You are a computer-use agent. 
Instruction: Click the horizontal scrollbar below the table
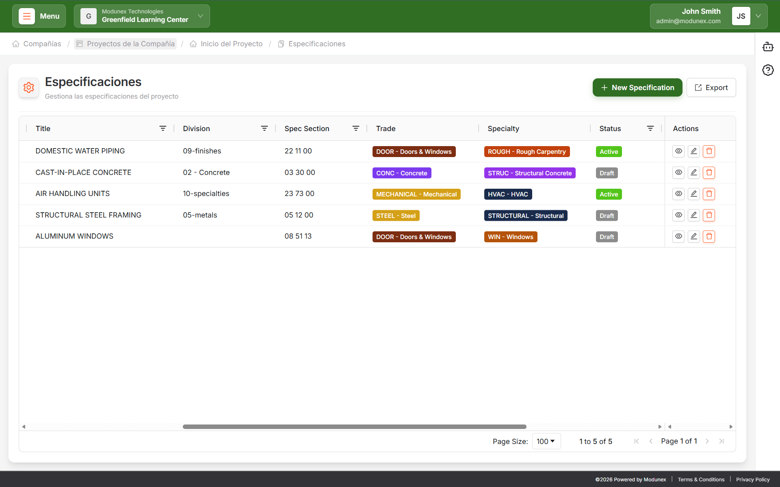(x=354, y=427)
